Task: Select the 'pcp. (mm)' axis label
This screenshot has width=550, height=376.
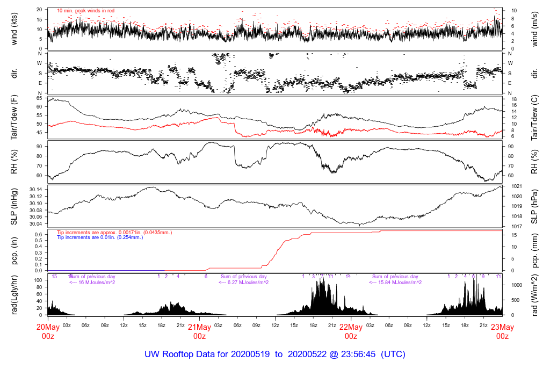Action: 534,251
